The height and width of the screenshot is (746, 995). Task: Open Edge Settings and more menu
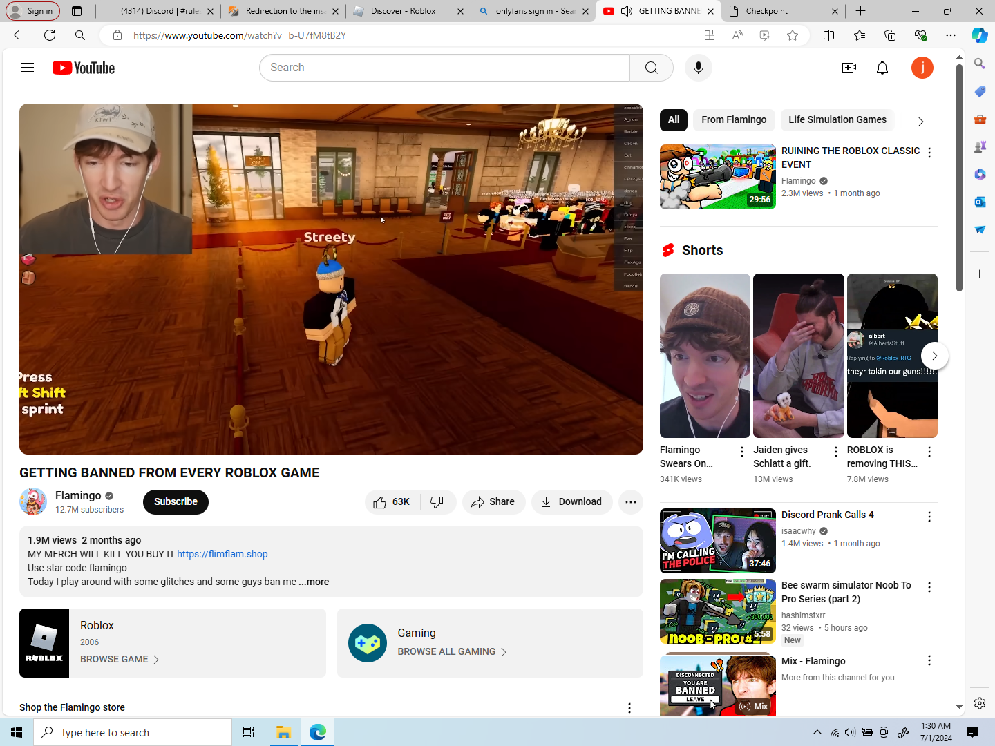point(951,35)
